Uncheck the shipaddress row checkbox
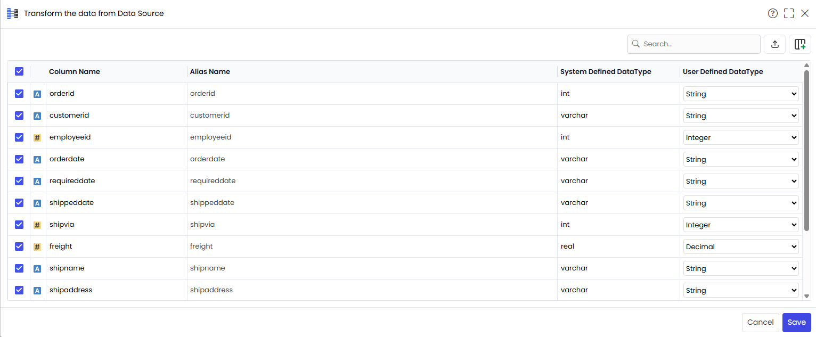The image size is (816, 337). click(19, 290)
